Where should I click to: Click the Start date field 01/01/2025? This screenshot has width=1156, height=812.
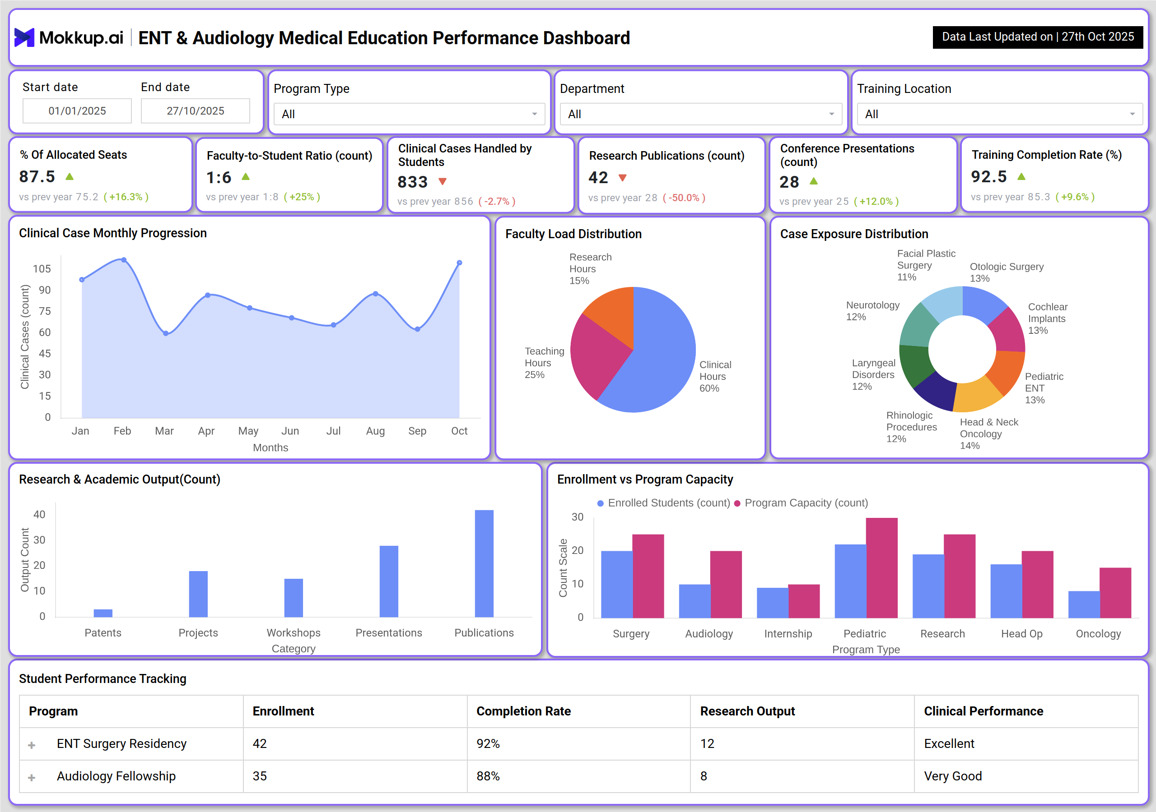[x=77, y=111]
